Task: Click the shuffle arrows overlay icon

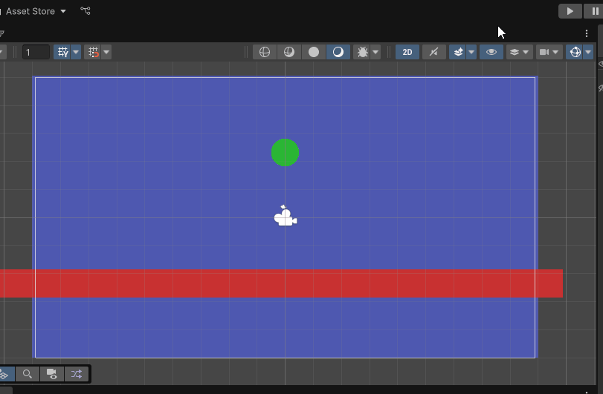Action: point(76,374)
